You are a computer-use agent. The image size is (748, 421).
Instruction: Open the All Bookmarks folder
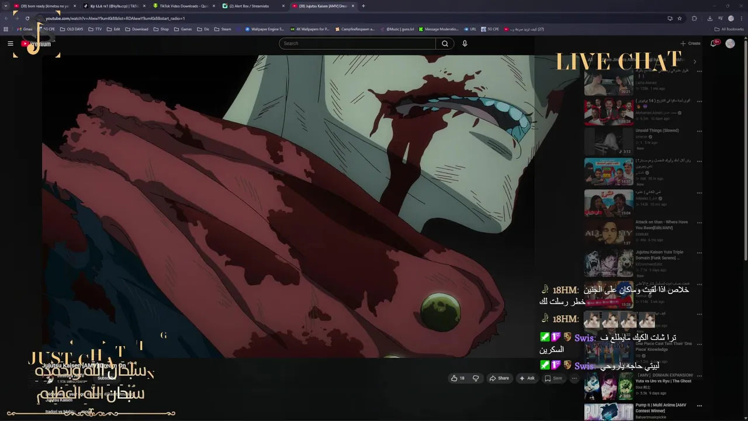[x=729, y=29]
